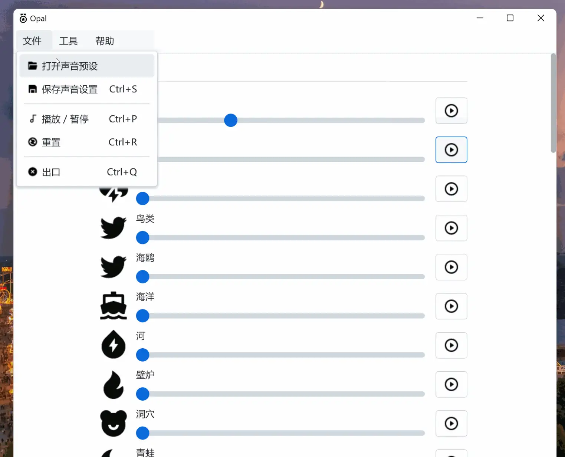Click the 鸟类 label
This screenshot has width=565, height=457.
145,218
